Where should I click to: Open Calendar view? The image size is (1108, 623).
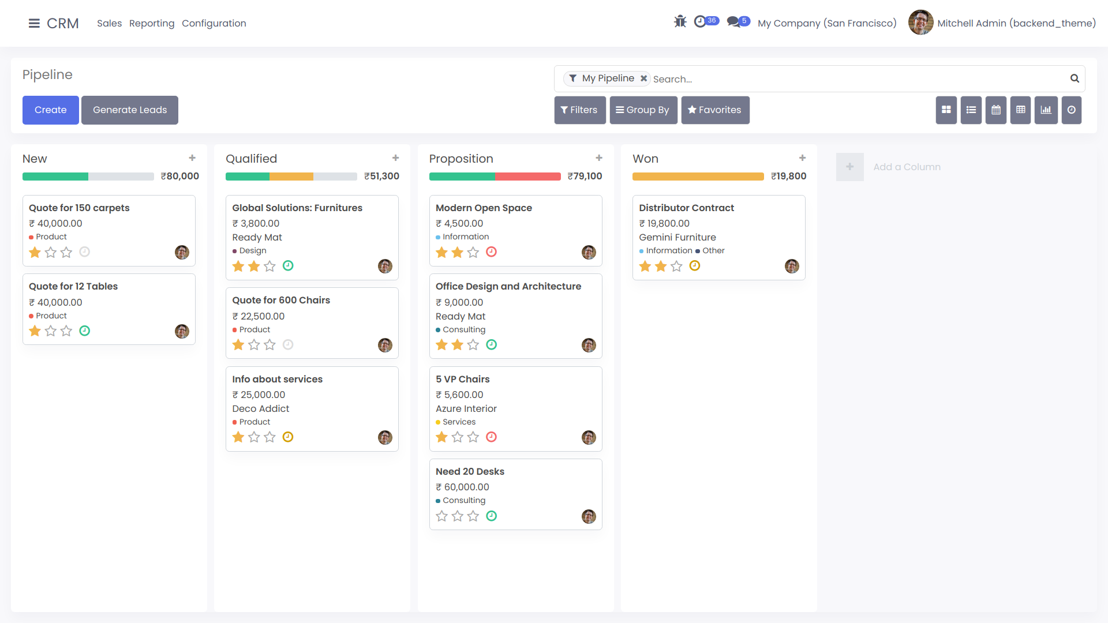click(996, 110)
